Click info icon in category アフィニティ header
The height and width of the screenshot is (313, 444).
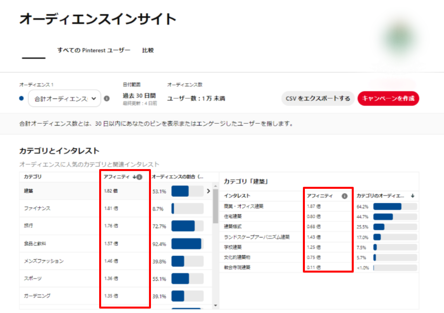(x=140, y=177)
